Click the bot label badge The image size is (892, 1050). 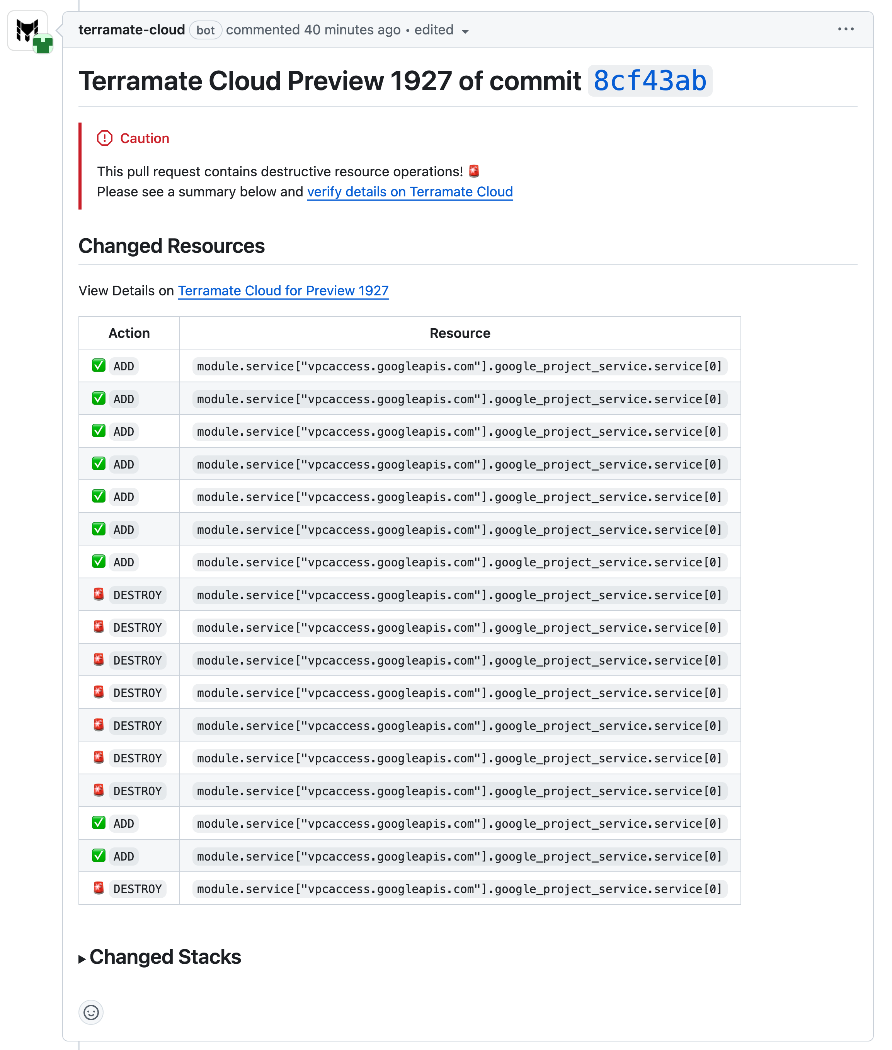pyautogui.click(x=205, y=30)
